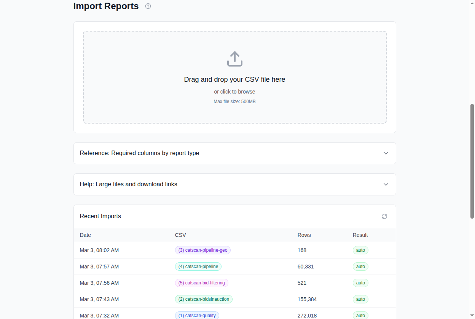Click the help icon beside Import Reports
This screenshot has width=475, height=319.
pos(148,6)
